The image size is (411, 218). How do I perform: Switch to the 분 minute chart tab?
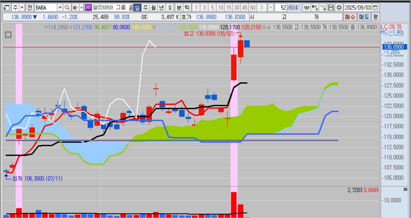tap(179, 7)
